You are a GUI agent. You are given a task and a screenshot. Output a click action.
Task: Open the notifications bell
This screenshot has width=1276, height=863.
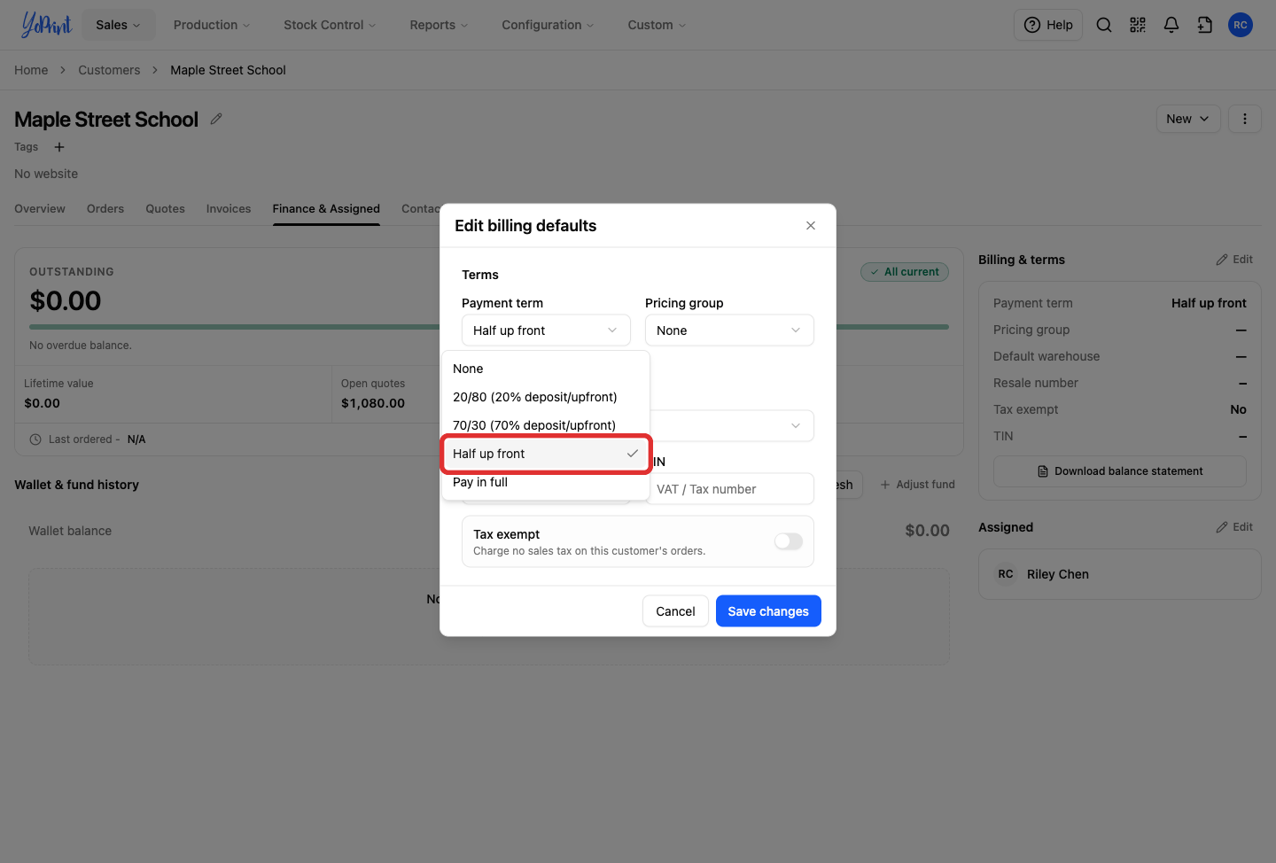point(1171,25)
